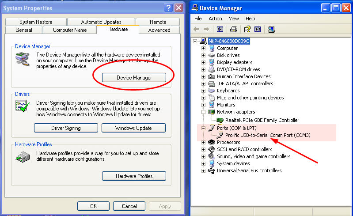The width and height of the screenshot is (353, 216).
Task: Click the Prolific USB-to-Serial port icon
Action: click(x=220, y=135)
